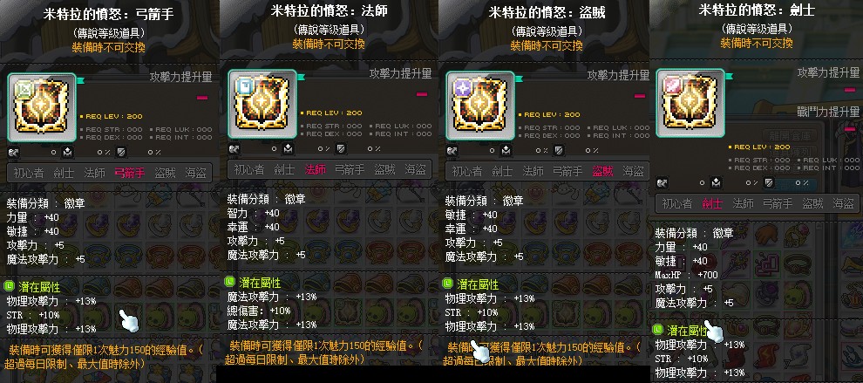Click the pink dash under 攻擊力提升量 in archer tooltip
This screenshot has width=863, height=383.
coord(202,98)
